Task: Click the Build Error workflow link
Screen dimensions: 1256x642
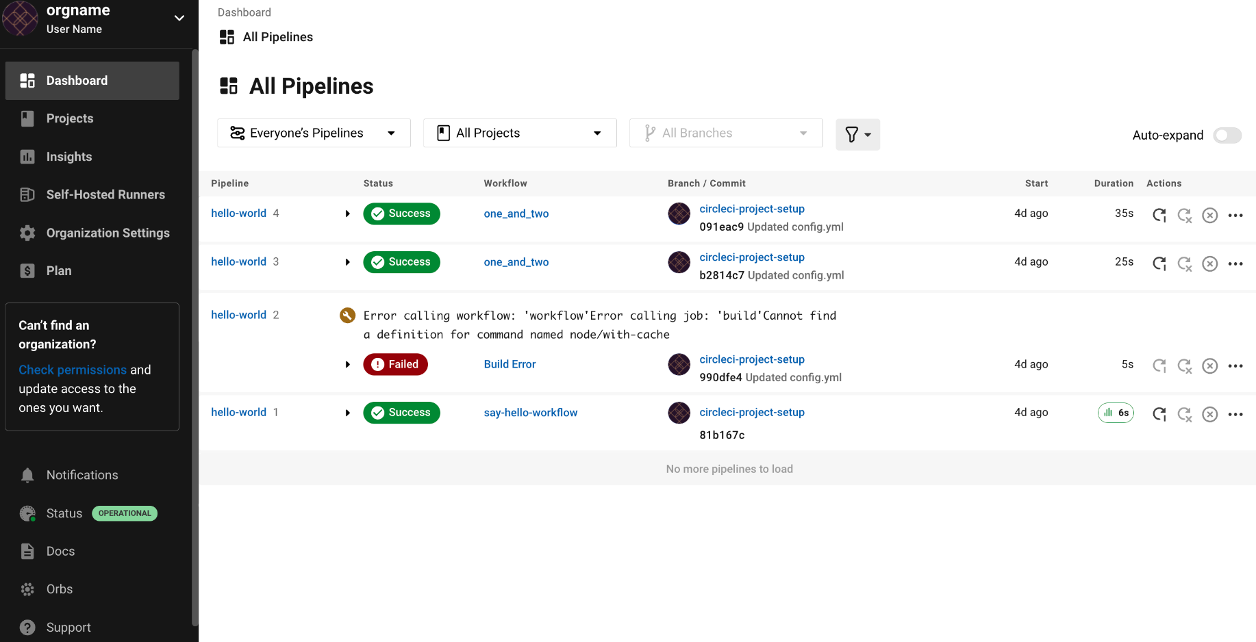Action: [x=510, y=364]
